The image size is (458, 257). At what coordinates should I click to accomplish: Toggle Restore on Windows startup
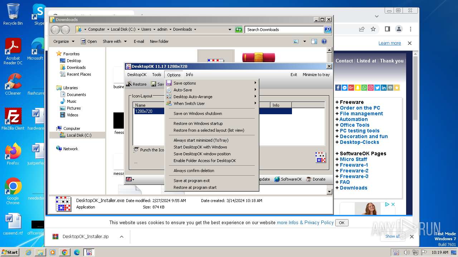click(x=211, y=124)
